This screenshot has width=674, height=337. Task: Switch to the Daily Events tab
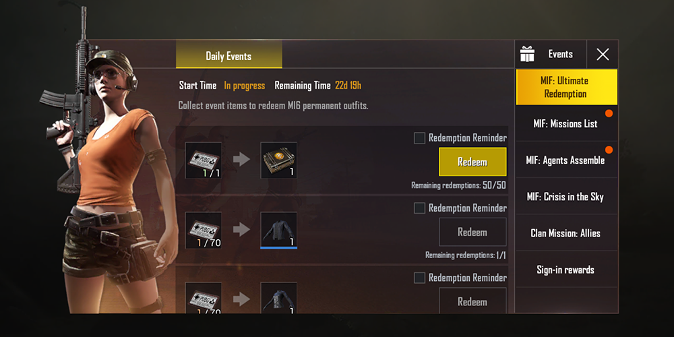click(228, 55)
